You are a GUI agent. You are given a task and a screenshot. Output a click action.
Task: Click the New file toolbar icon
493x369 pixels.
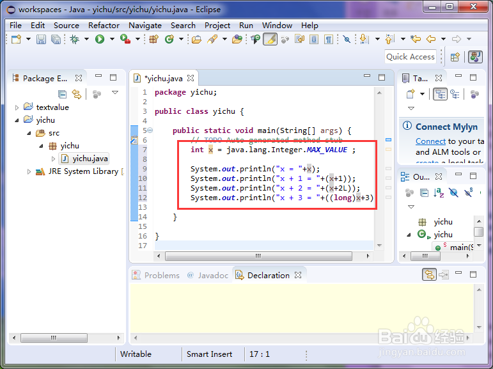pos(16,39)
